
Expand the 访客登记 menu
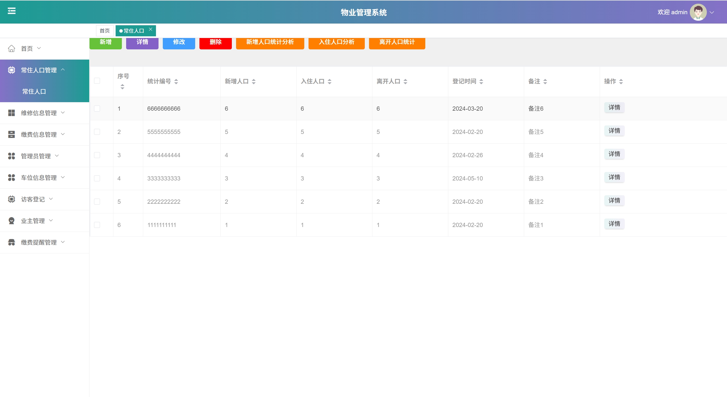tap(33, 199)
